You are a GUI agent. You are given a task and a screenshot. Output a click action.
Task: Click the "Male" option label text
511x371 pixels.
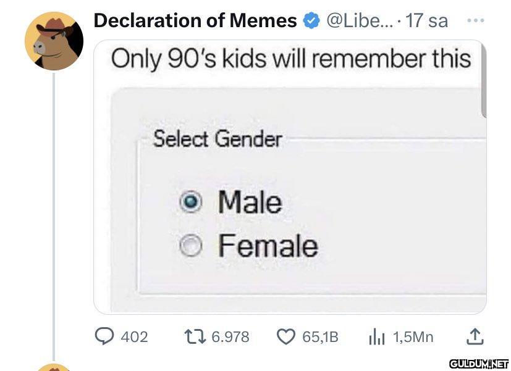(250, 202)
